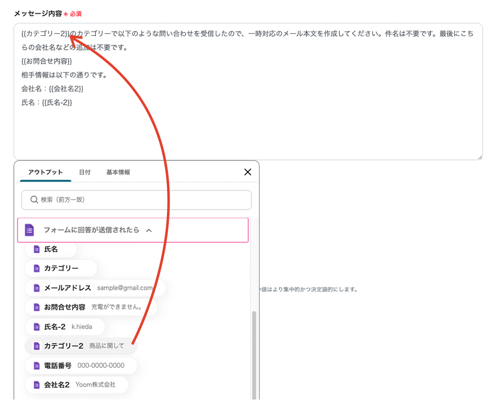Click the form icon on the カテゴリー2 chip
497x401 pixels.
37,346
